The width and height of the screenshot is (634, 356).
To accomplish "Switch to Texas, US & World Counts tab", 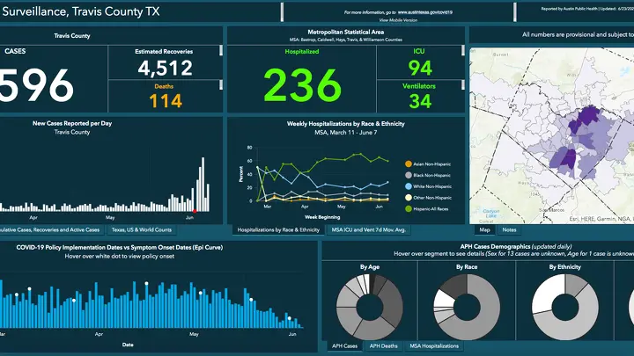I will point(141,229).
